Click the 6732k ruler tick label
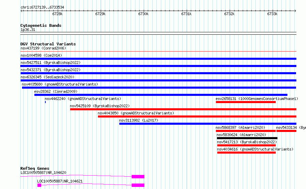306x189 pixels. [x=229, y=14]
